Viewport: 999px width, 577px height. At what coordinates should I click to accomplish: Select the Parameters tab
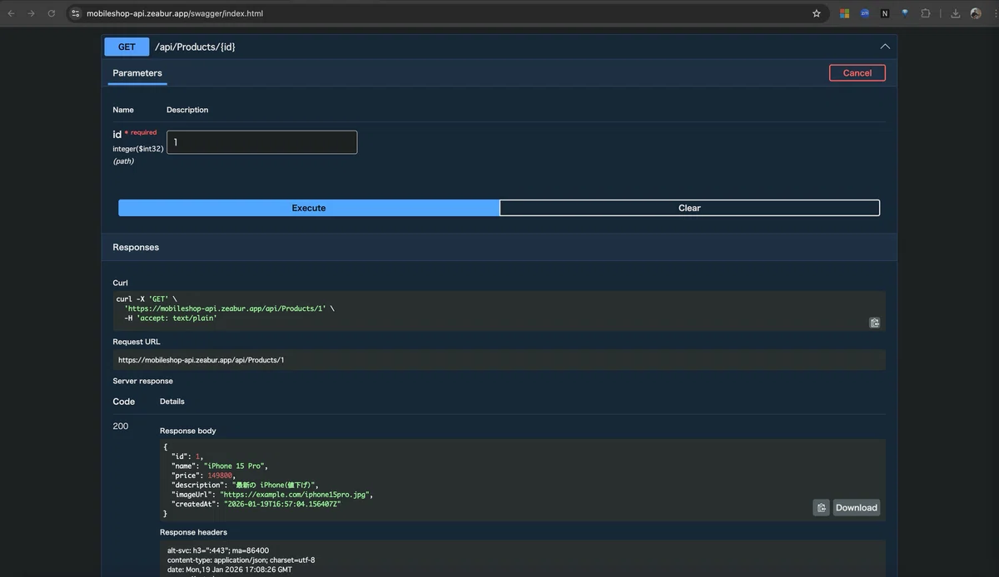(x=137, y=73)
